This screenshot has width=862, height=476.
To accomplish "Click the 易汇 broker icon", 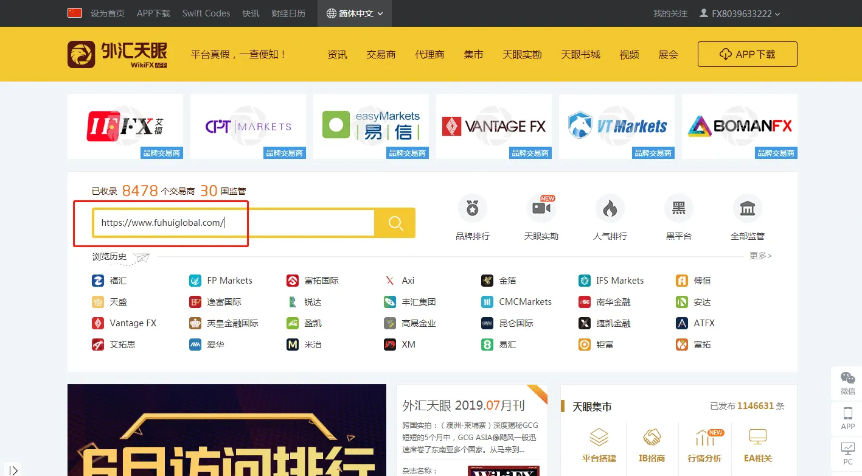I will pyautogui.click(x=487, y=345).
